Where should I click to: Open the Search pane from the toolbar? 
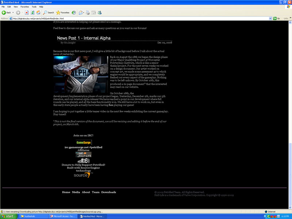pos(49,12)
